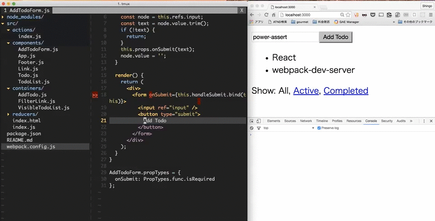The height and width of the screenshot is (221, 435).
Task: Switch to the Elements tab in DevTools
Action: point(274,121)
